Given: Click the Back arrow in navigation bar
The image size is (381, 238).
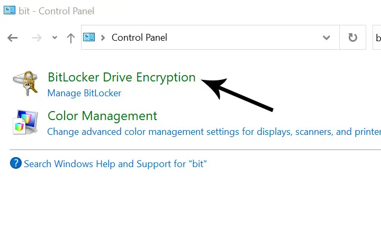Looking at the screenshot, I should (x=12, y=38).
